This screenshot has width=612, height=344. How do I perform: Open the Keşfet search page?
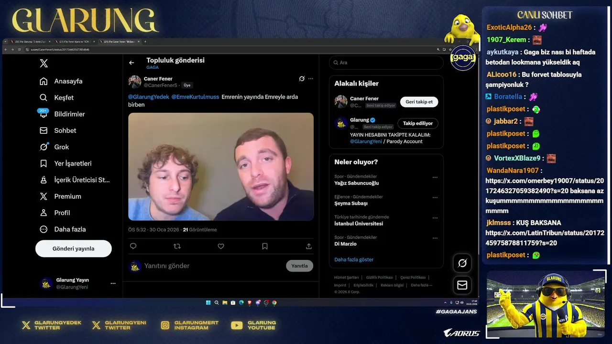coord(57,97)
